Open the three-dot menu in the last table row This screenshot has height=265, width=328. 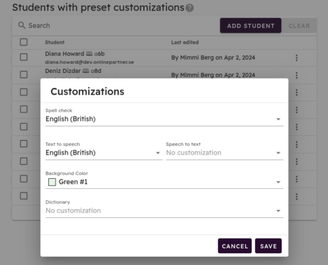[297, 197]
